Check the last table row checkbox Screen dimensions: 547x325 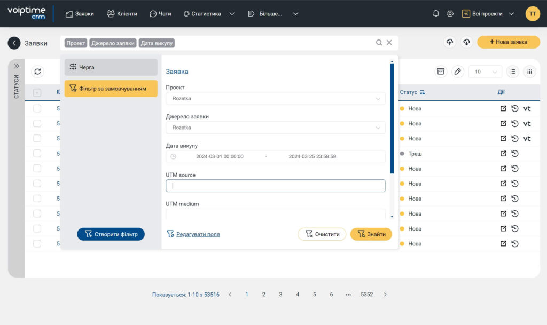coord(37,243)
